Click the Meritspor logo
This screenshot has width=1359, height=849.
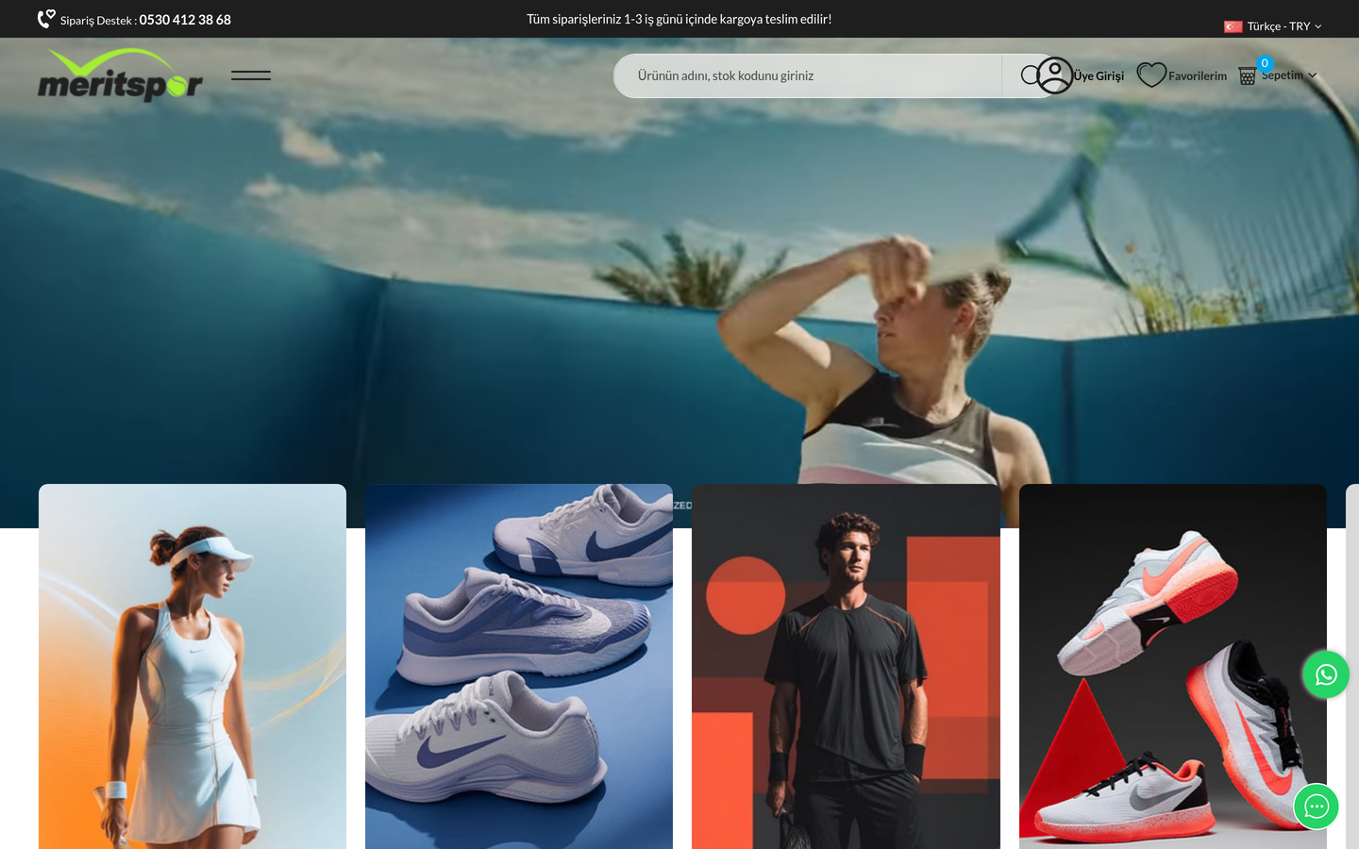[x=120, y=75]
